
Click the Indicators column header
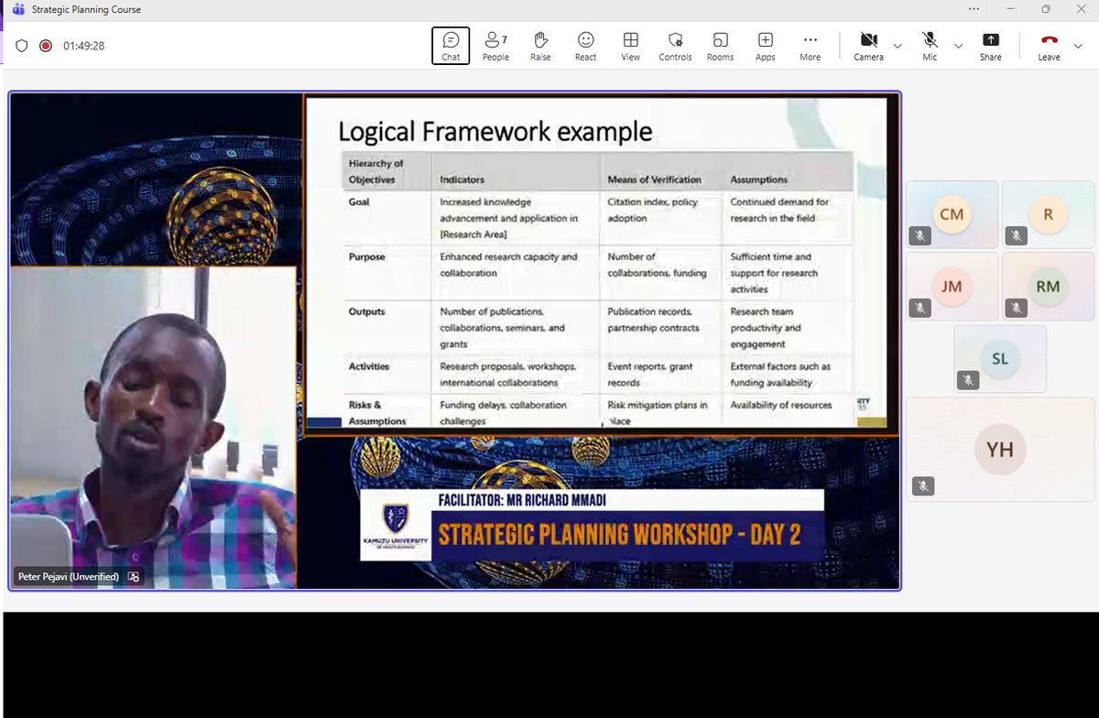[462, 179]
